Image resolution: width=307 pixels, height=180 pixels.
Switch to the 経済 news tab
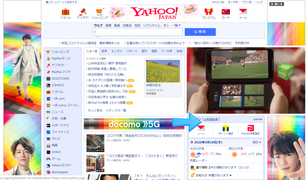click(x=104, y=51)
